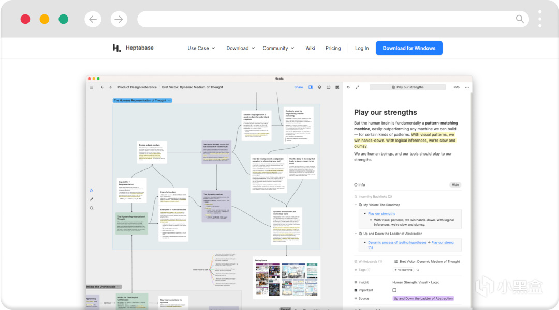Click the add tag circle icon
The width and height of the screenshot is (559, 310).
pyautogui.click(x=418, y=270)
